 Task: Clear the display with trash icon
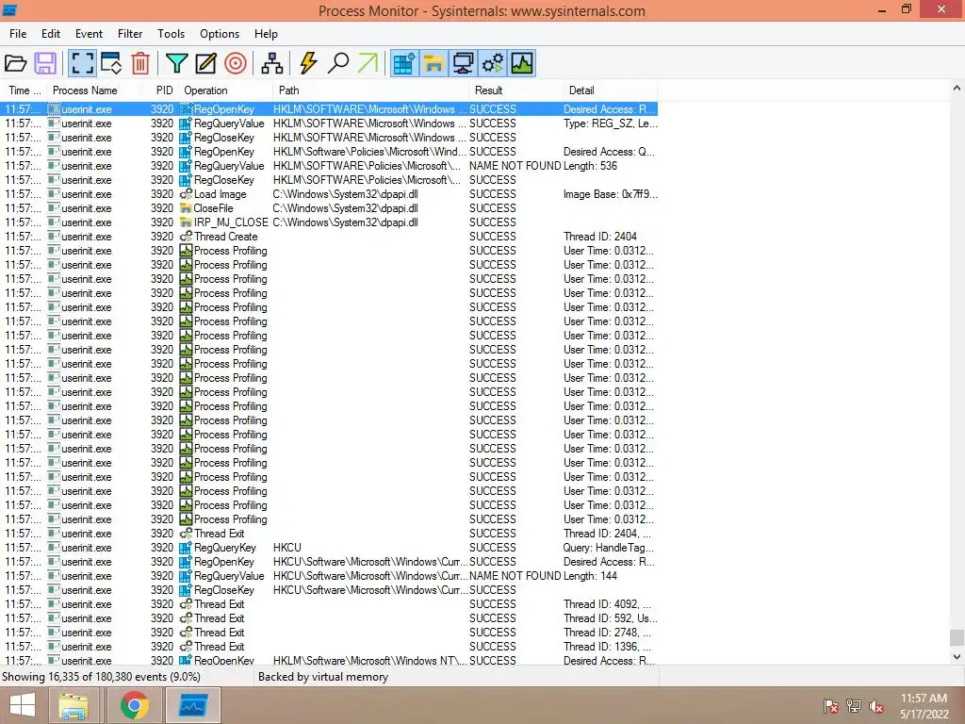click(x=140, y=63)
